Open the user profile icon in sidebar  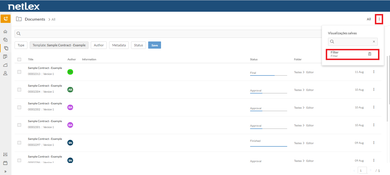[5, 73]
